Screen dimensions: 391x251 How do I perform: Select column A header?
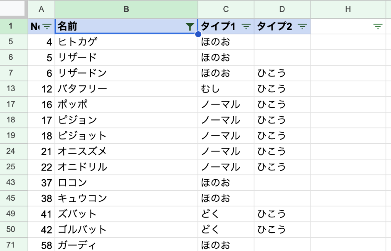pyautogui.click(x=41, y=9)
